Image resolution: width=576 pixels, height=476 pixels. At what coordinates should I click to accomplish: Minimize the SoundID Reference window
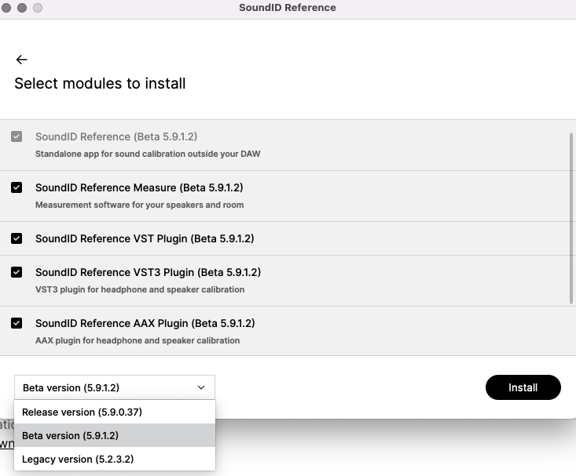pos(22,8)
